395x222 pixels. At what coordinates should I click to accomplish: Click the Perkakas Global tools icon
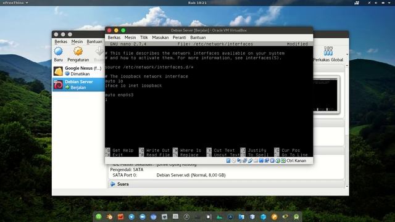328,51
